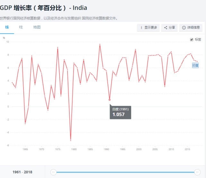Click the 1975 x-axis label
The width and height of the screenshot is (206, 178).
[58, 149]
